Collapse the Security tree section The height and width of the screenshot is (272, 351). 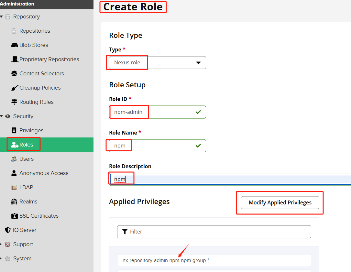2,116
